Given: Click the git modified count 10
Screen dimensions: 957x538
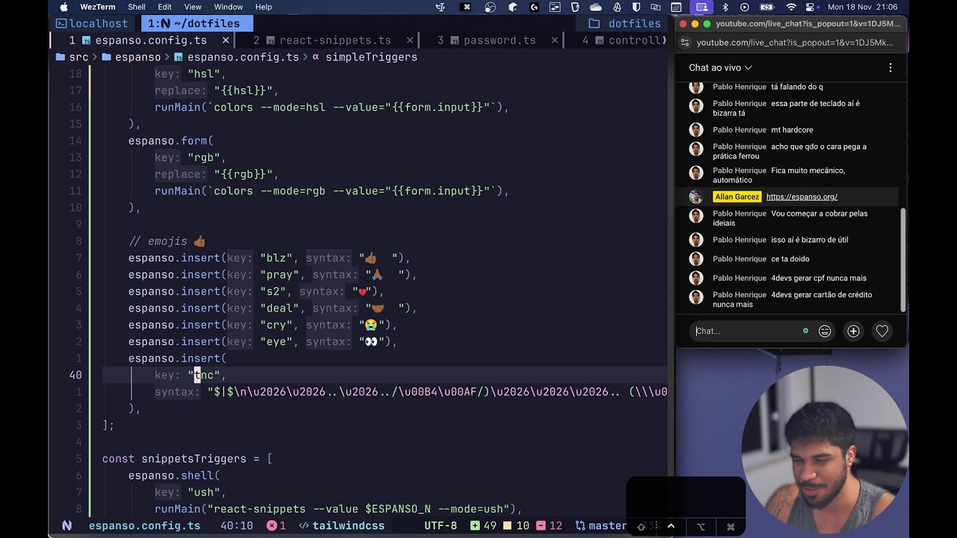Looking at the screenshot, I should (x=517, y=526).
